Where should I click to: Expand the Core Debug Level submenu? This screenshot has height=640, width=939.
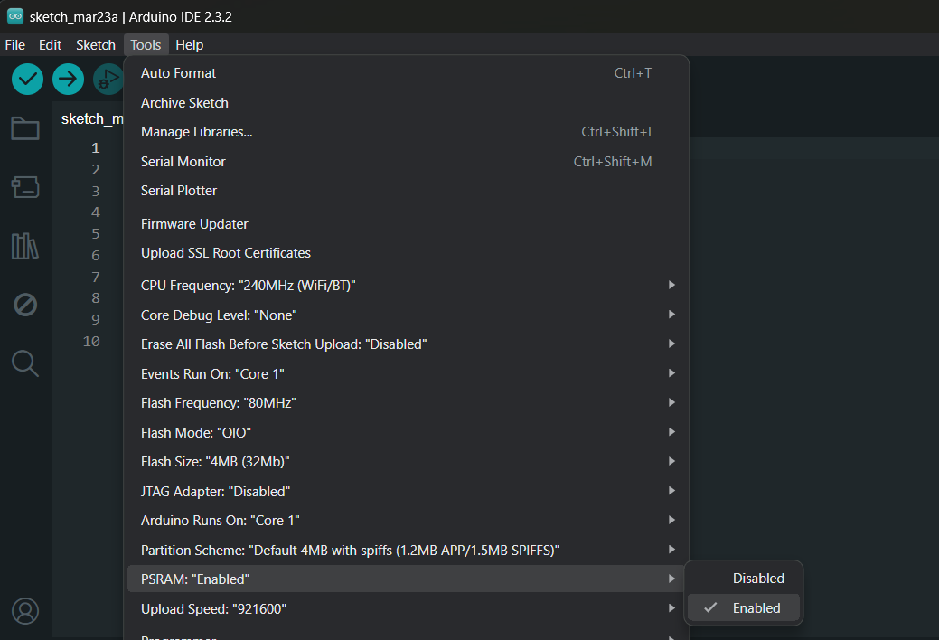(x=406, y=315)
